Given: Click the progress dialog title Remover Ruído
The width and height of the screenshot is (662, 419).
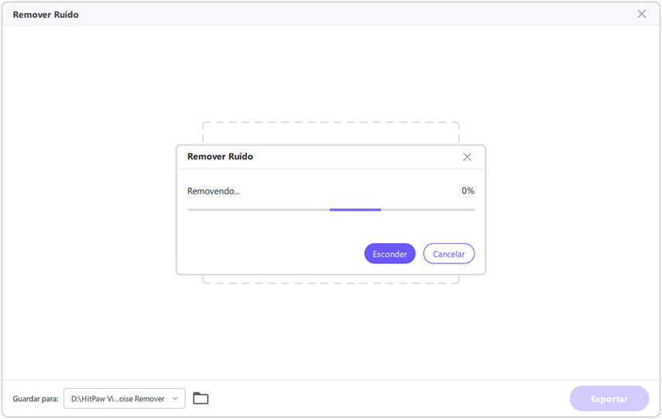Looking at the screenshot, I should point(220,156).
